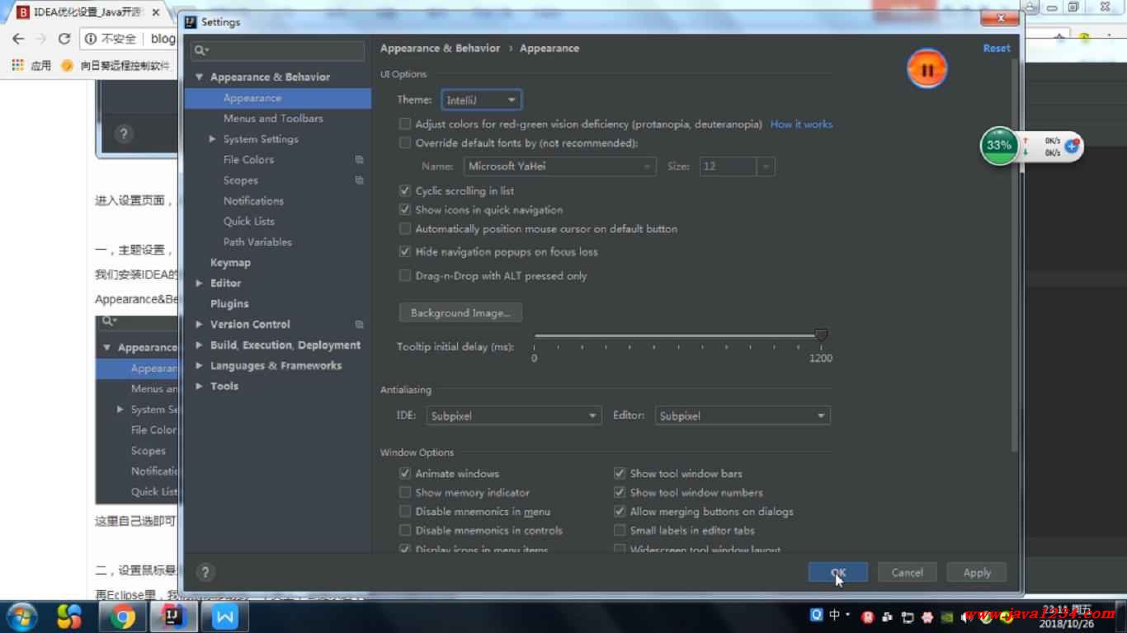Expand Build, Execution, Deployment node
Viewport: 1127px width, 633px height.
tap(199, 345)
